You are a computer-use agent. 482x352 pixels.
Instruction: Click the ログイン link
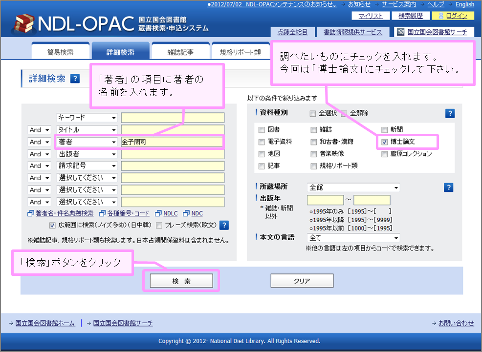[457, 16]
